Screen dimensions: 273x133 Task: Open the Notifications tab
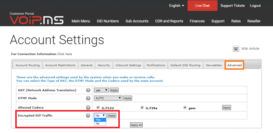click(156, 65)
